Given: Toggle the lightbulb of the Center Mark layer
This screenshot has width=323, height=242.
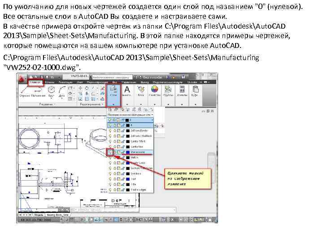Looking at the screenshot, I should click(x=110, y=141).
